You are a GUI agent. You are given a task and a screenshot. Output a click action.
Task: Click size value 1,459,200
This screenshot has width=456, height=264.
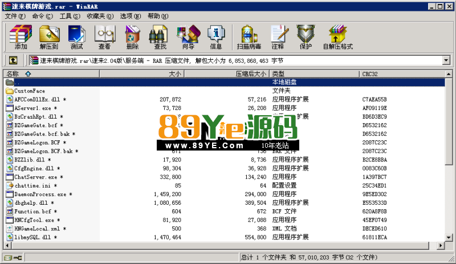coord(168,194)
